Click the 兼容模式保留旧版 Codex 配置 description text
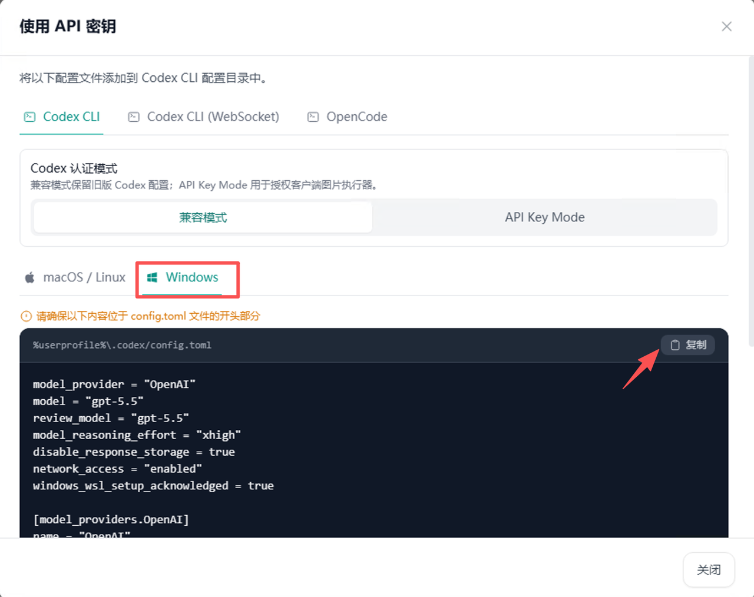This screenshot has height=597, width=754. (204, 185)
